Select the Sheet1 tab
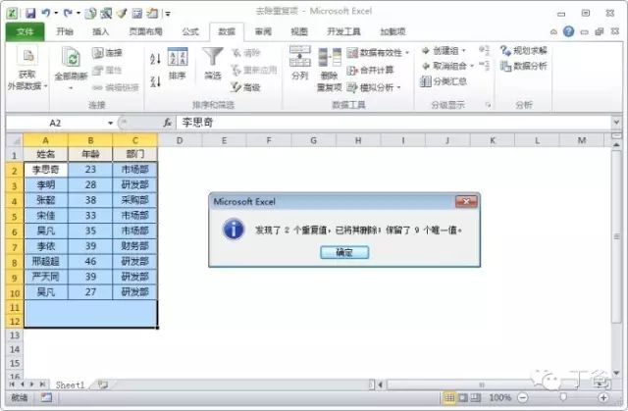The image size is (628, 411). click(x=70, y=385)
